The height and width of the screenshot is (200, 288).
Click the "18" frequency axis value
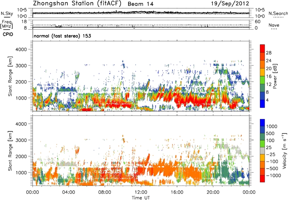click(x=24, y=22)
